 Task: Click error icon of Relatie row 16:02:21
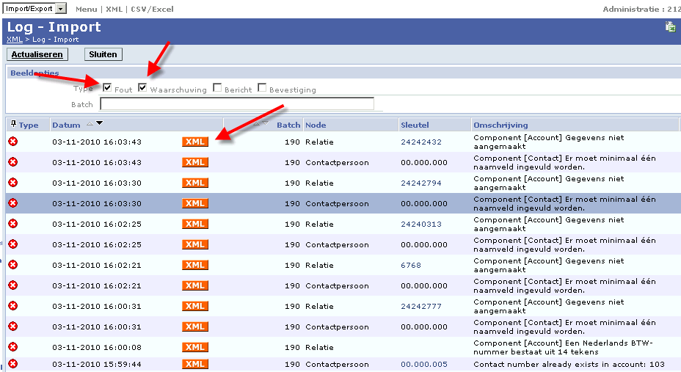(13, 264)
